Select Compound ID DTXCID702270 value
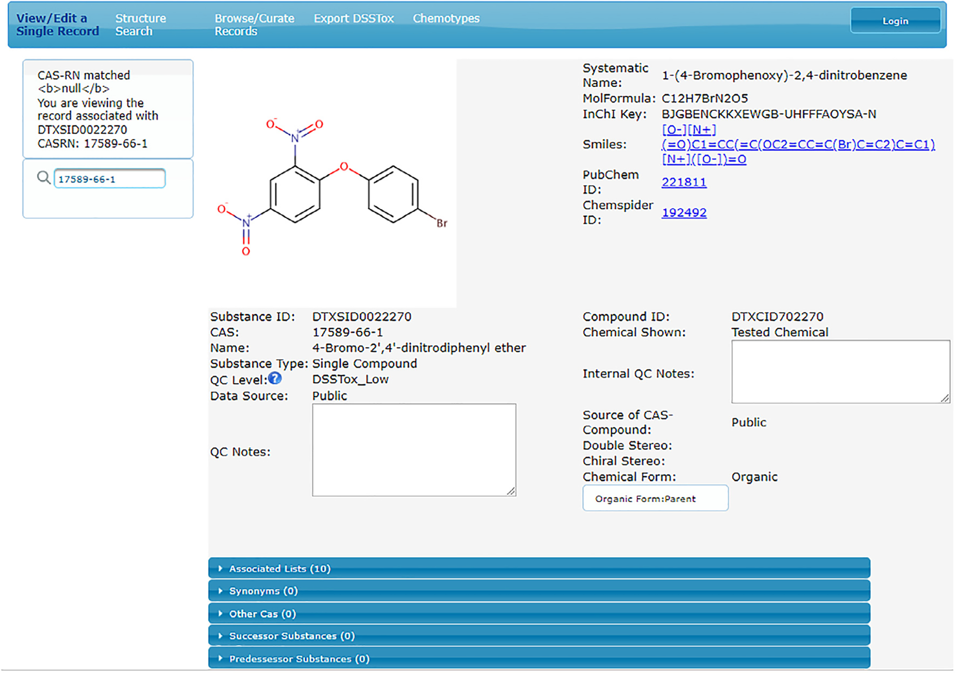Image resolution: width=955 pixels, height=673 pixels. (x=777, y=316)
